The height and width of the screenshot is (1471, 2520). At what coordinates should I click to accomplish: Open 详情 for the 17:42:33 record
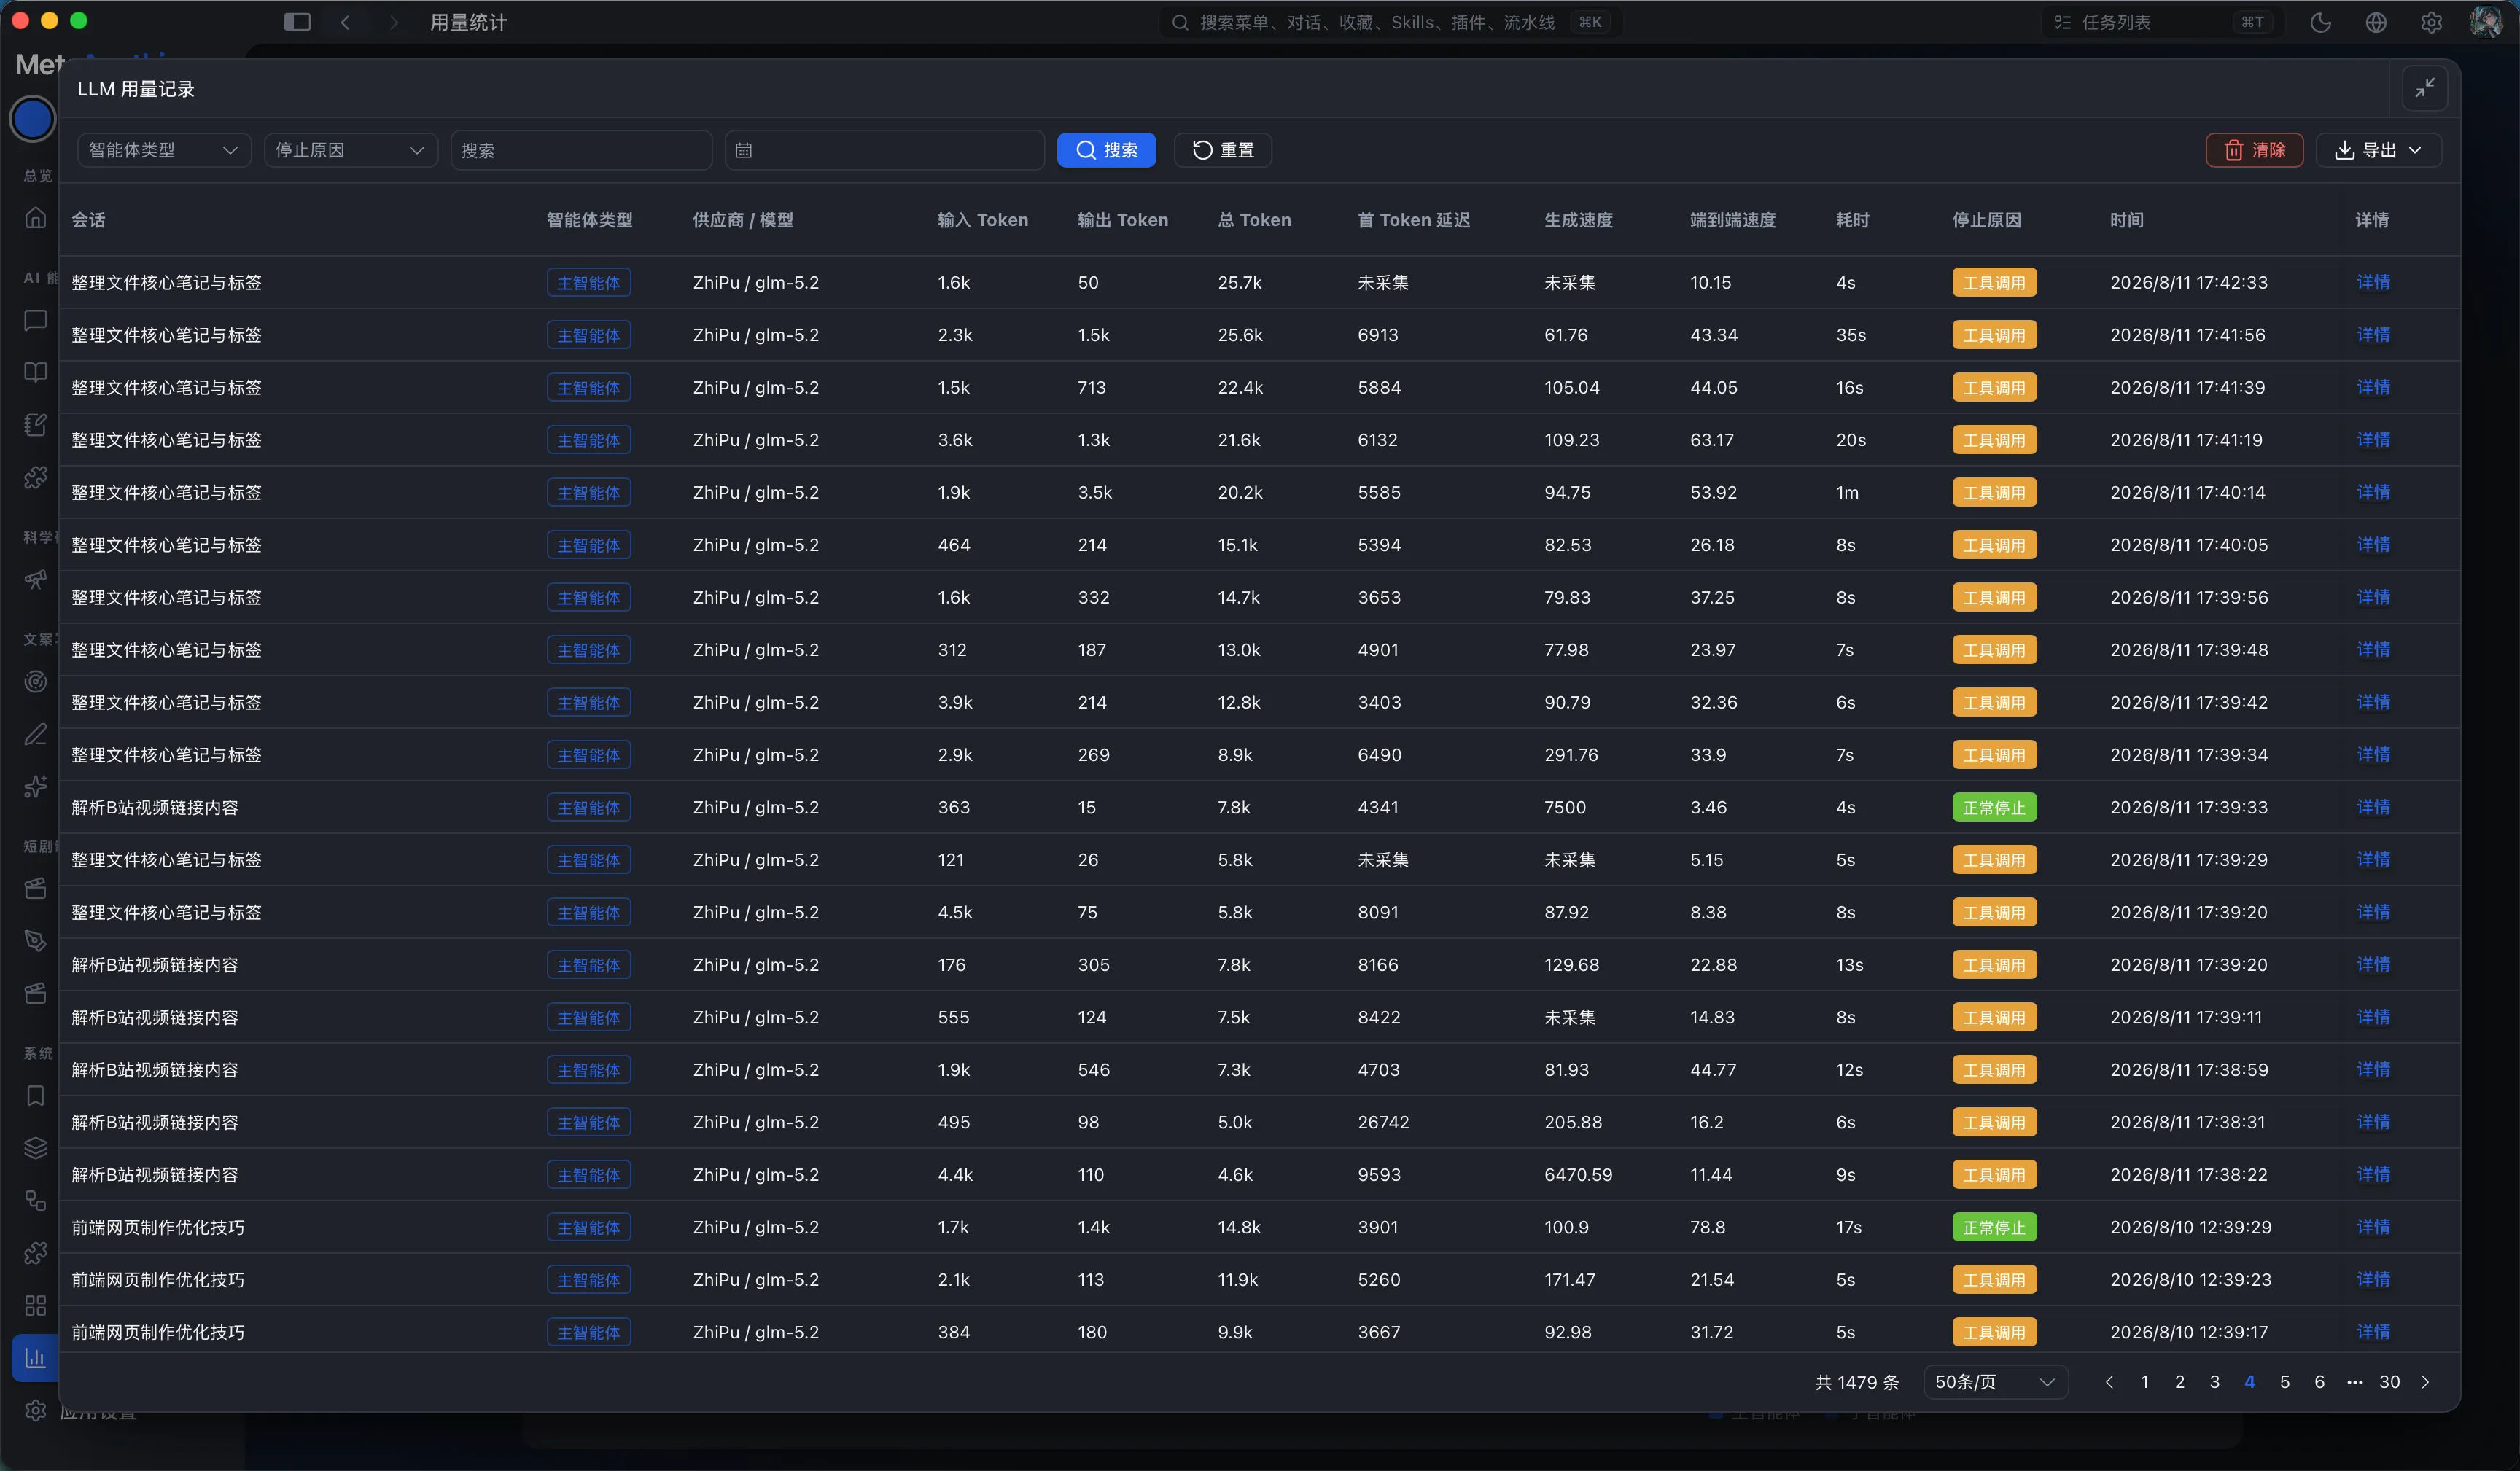click(x=2372, y=282)
